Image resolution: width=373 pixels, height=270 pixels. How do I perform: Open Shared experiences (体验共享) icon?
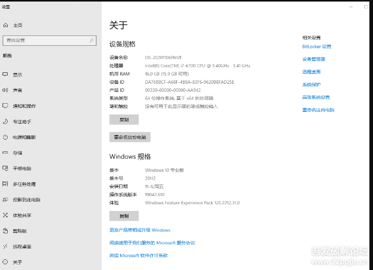click(x=5, y=215)
